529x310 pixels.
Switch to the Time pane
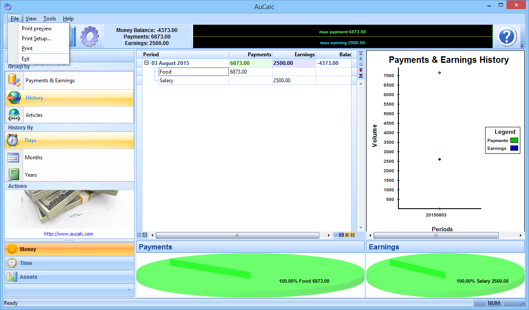[69, 263]
